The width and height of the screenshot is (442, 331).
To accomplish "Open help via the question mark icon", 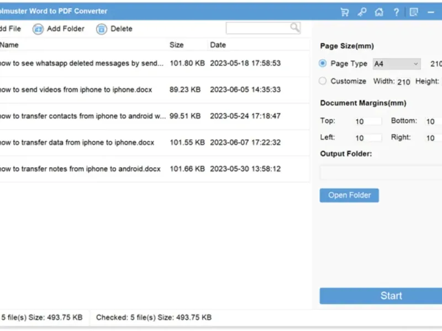I will [x=396, y=12].
